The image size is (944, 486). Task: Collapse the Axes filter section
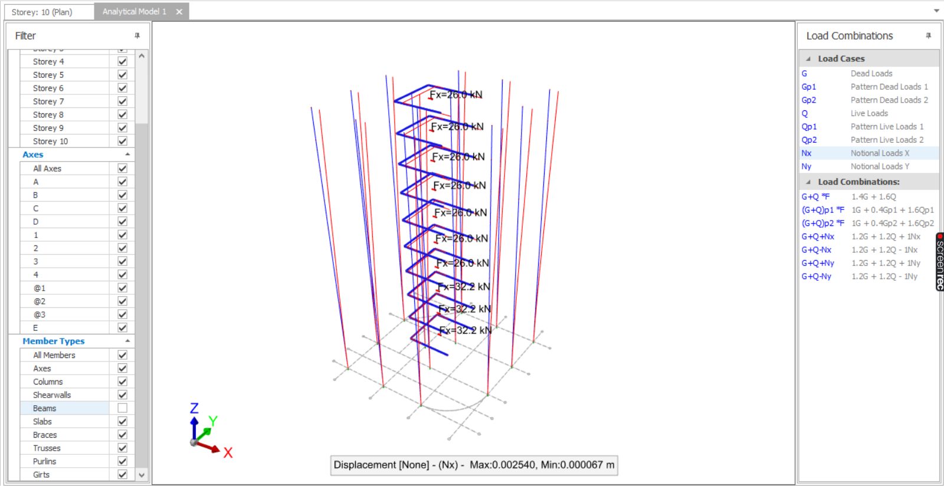point(127,155)
